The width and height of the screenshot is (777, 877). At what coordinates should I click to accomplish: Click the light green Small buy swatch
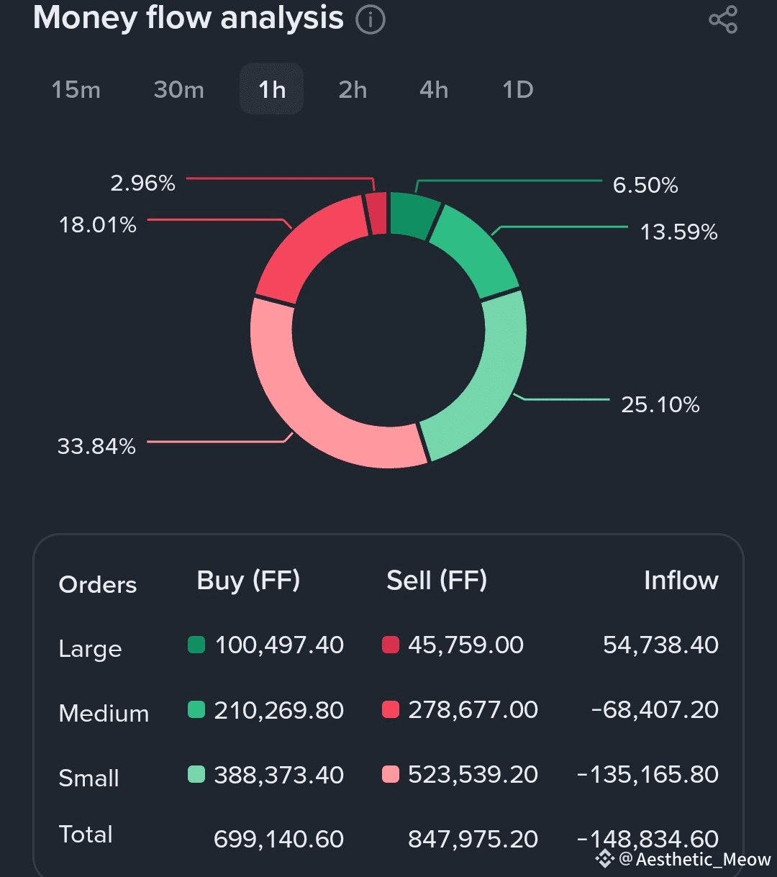click(x=196, y=775)
